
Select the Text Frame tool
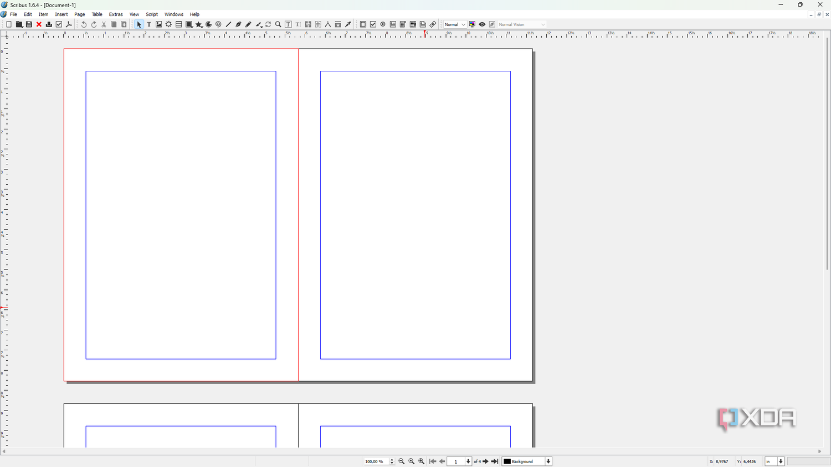pos(149,24)
